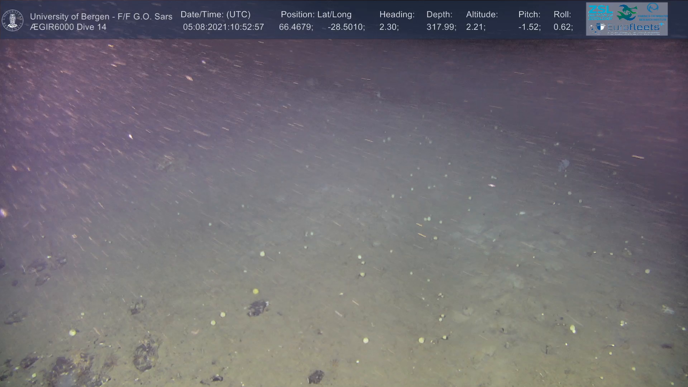The width and height of the screenshot is (688, 387).
Task: Click the longitude value -28.5010
Action: pos(346,27)
